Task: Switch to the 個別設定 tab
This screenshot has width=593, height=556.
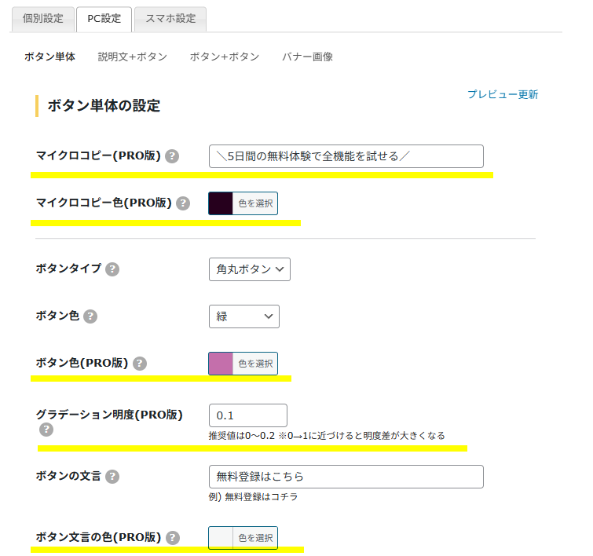Action: 43,19
